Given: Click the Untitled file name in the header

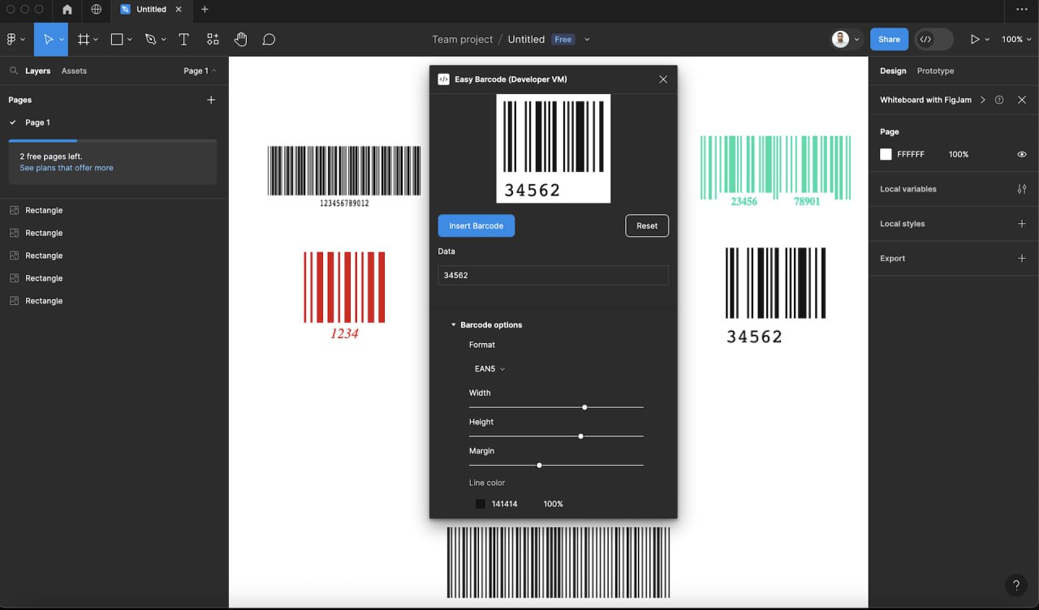Looking at the screenshot, I should [526, 39].
